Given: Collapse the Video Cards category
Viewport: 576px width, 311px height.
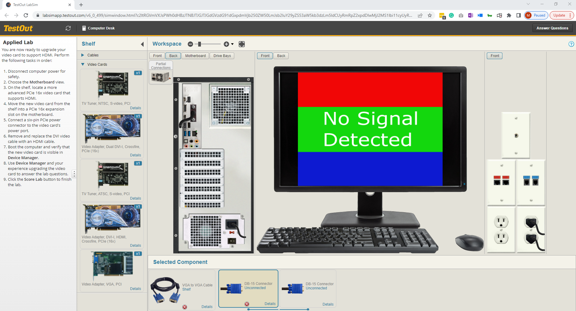Looking at the screenshot, I should pos(83,65).
